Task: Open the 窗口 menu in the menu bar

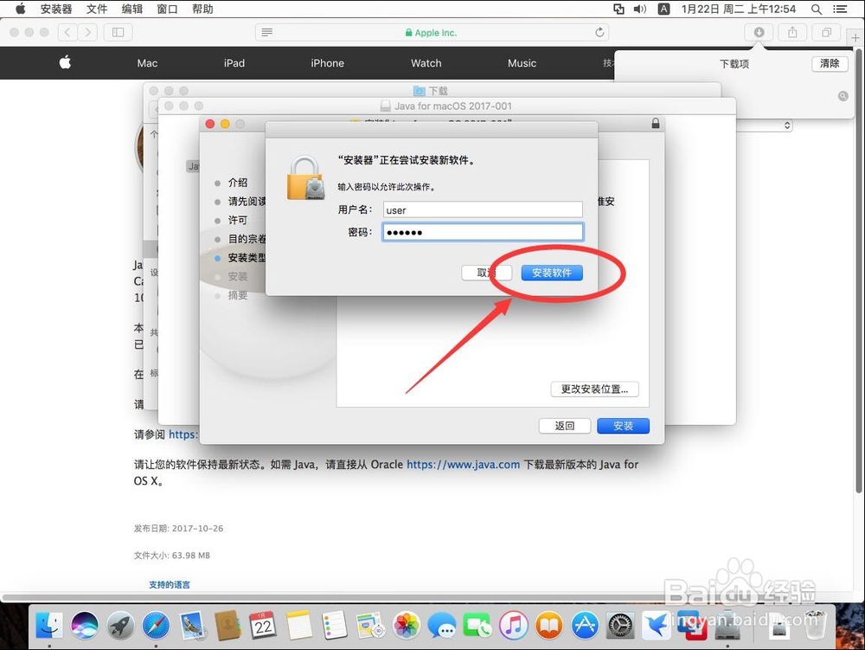Action: click(x=166, y=9)
